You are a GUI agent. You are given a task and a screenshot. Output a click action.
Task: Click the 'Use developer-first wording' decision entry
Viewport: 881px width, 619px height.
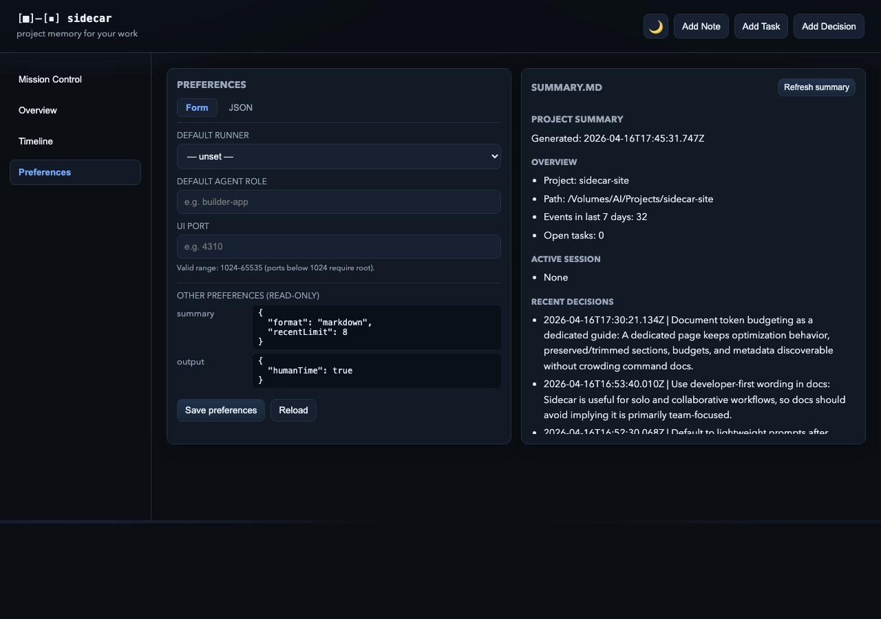coord(694,400)
